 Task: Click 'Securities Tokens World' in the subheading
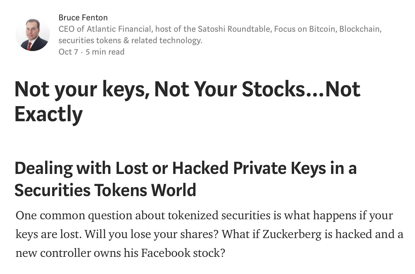point(105,190)
